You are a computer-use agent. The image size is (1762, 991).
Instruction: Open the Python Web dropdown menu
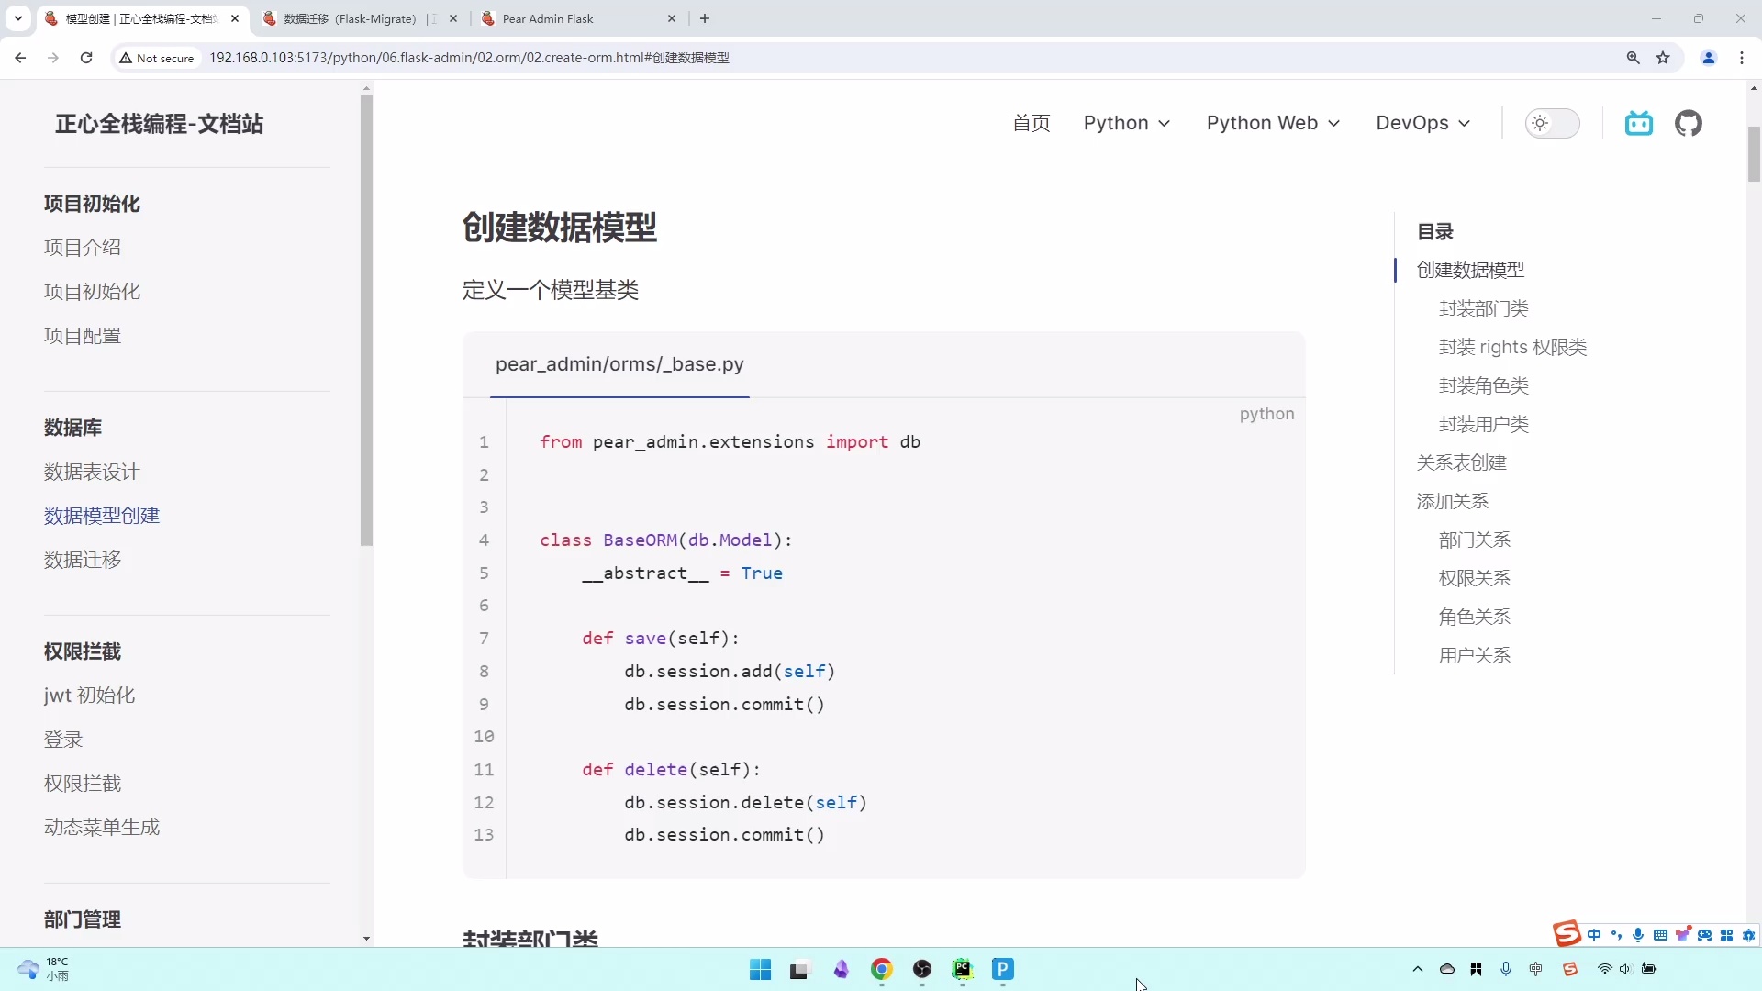coord(1273,123)
